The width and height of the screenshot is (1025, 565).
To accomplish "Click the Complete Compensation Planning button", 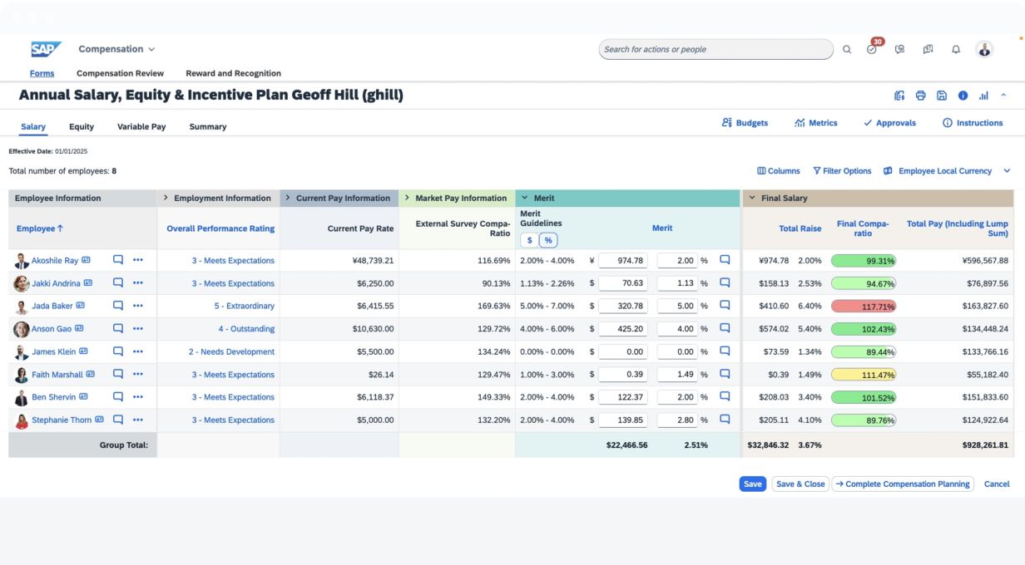I will click(x=902, y=484).
